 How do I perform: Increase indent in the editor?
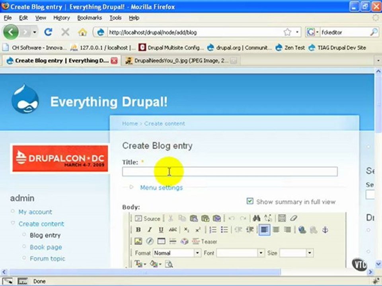tap(250, 230)
